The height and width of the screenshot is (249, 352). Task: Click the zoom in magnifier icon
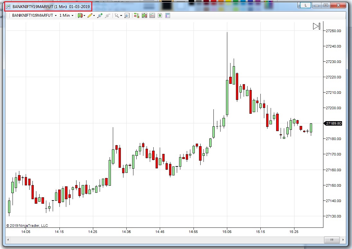pos(100,15)
